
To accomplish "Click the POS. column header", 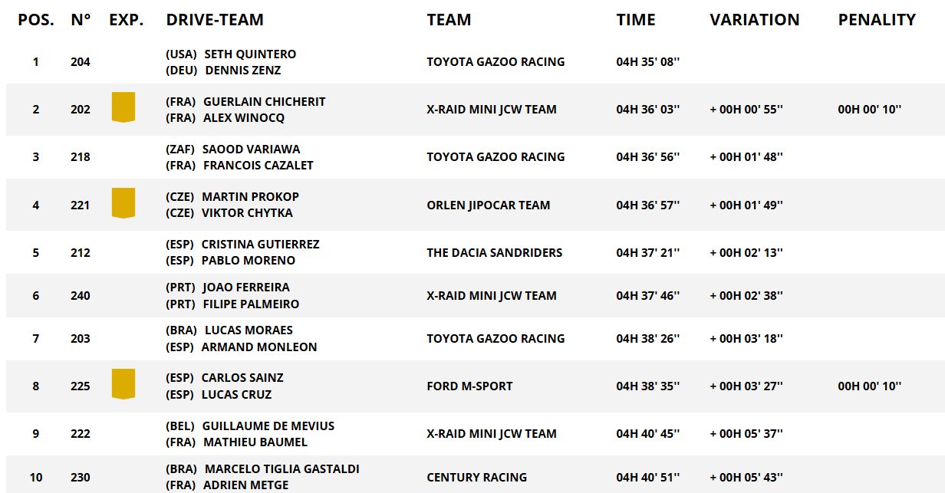I will (x=36, y=20).
